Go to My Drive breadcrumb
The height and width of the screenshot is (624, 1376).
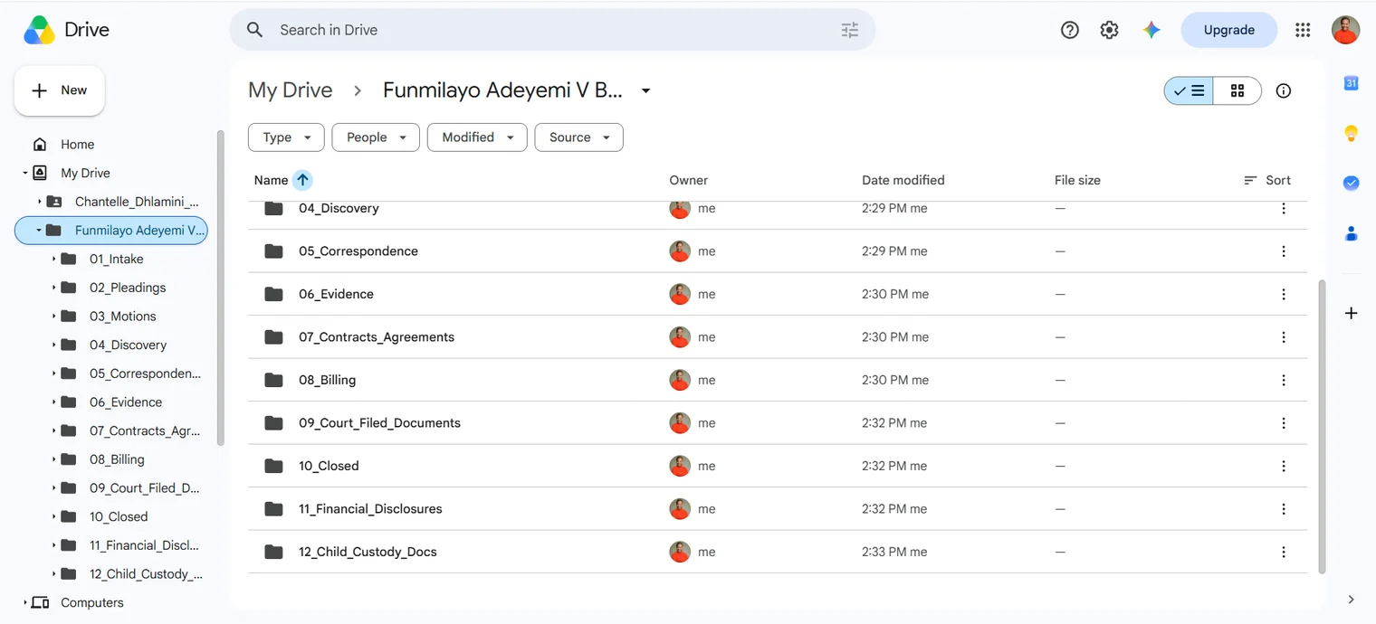pyautogui.click(x=291, y=90)
